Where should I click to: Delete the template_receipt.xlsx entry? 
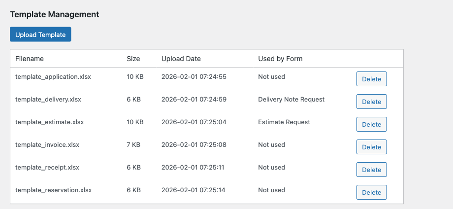pyautogui.click(x=371, y=170)
